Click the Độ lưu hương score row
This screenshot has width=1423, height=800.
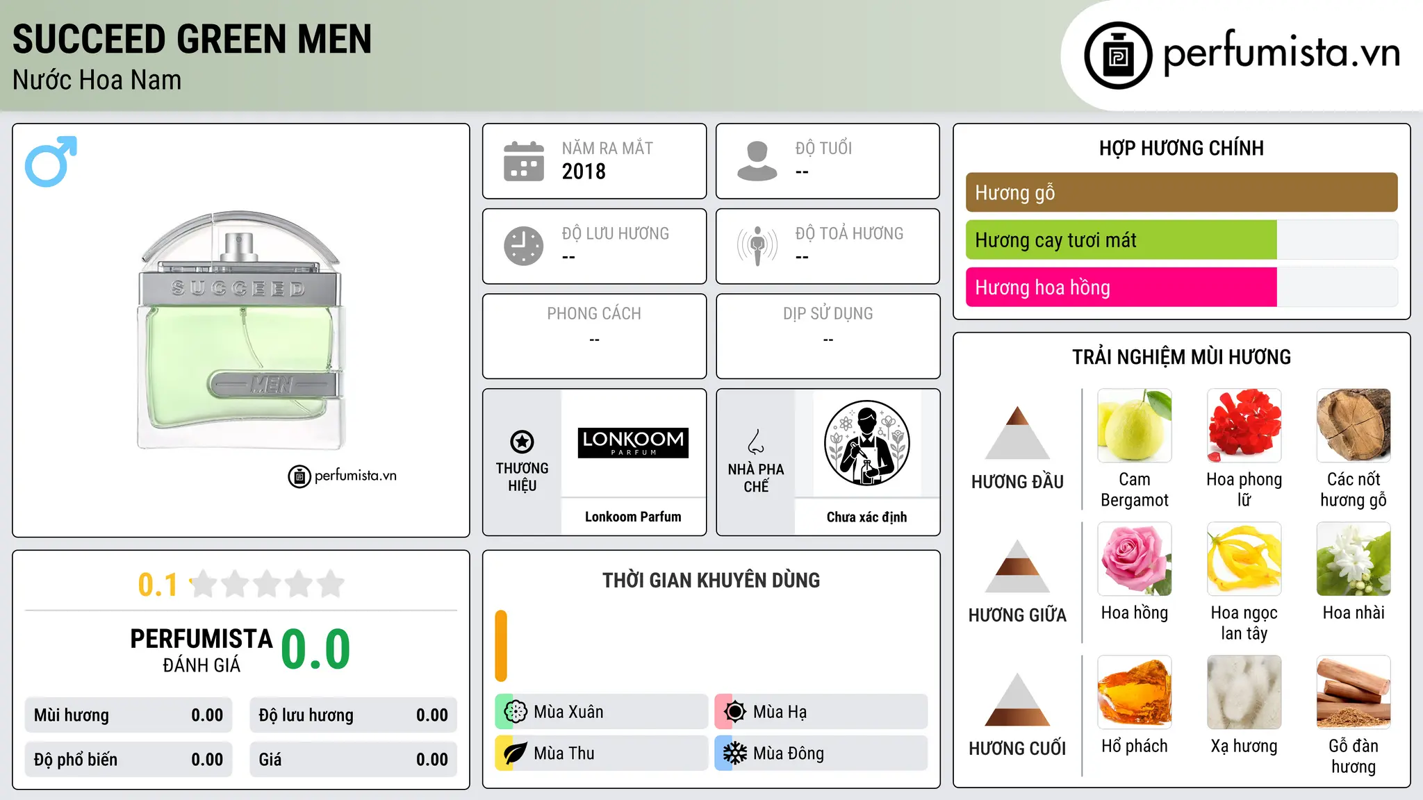tap(353, 715)
